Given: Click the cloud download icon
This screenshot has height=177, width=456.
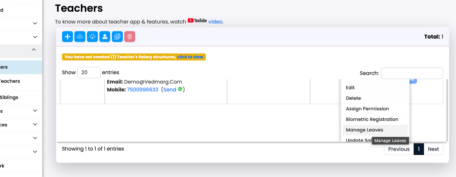Looking at the screenshot, I should tap(92, 37).
